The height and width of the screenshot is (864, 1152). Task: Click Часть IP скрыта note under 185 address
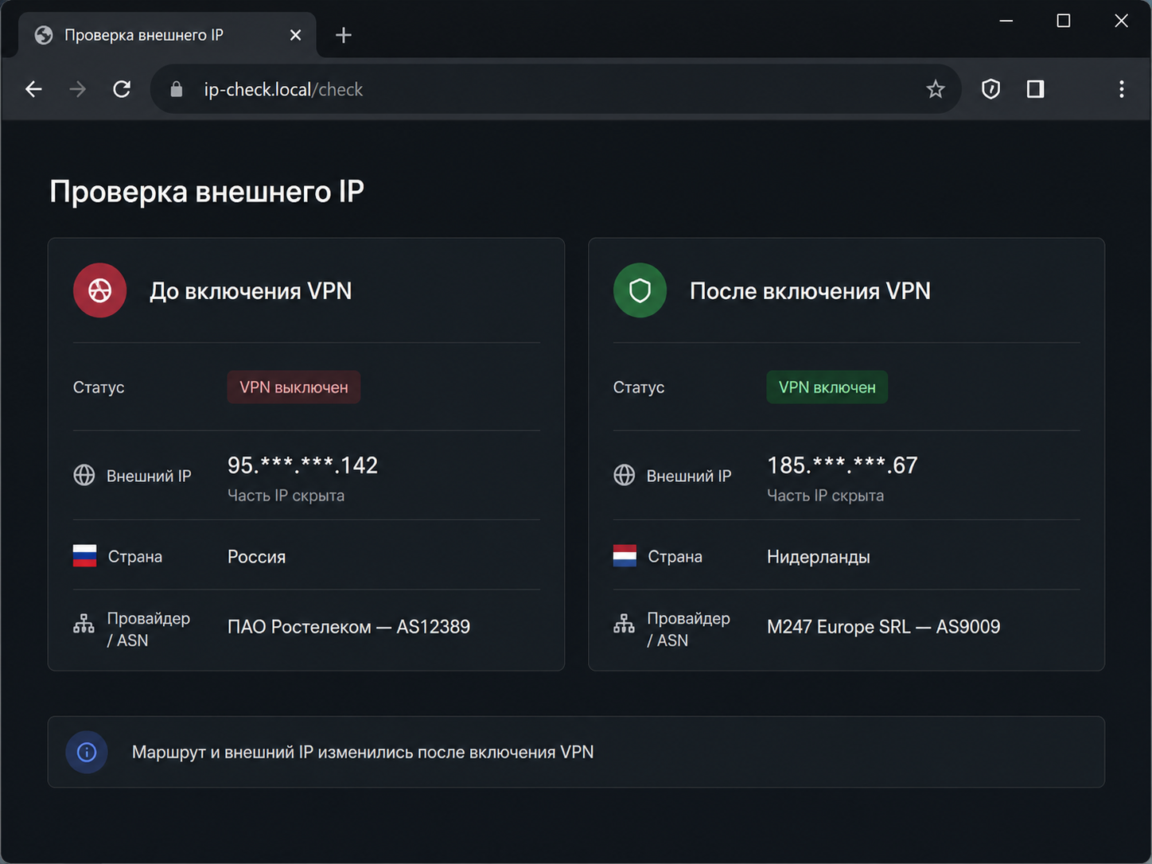(x=825, y=496)
